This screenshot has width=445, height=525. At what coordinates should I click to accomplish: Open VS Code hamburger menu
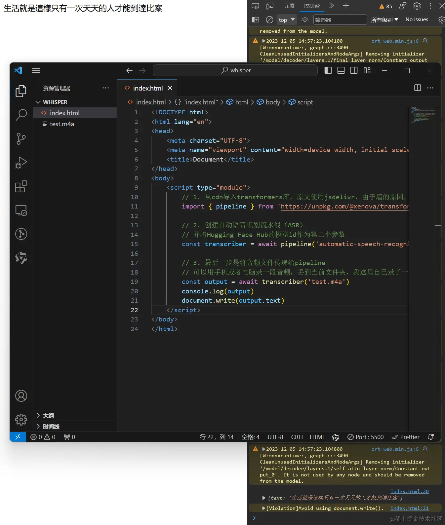coord(36,70)
